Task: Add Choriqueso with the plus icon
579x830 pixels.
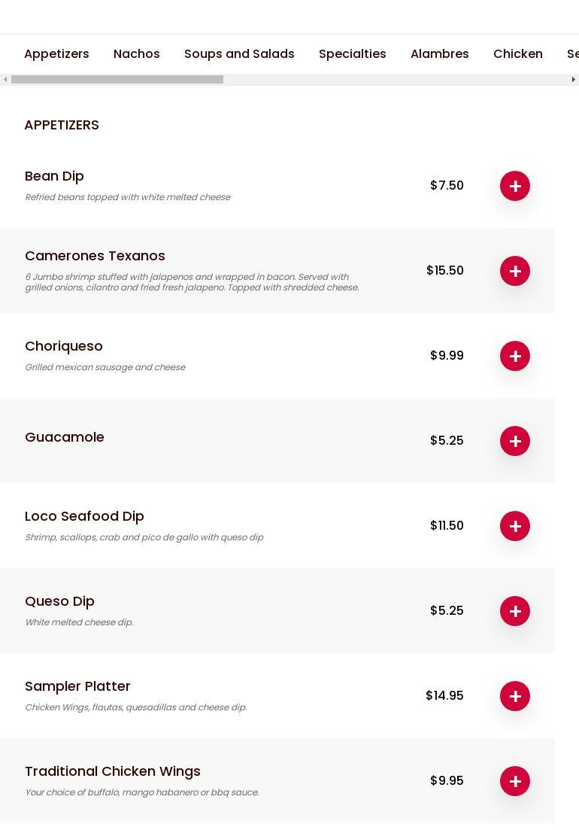Action: 515,356
